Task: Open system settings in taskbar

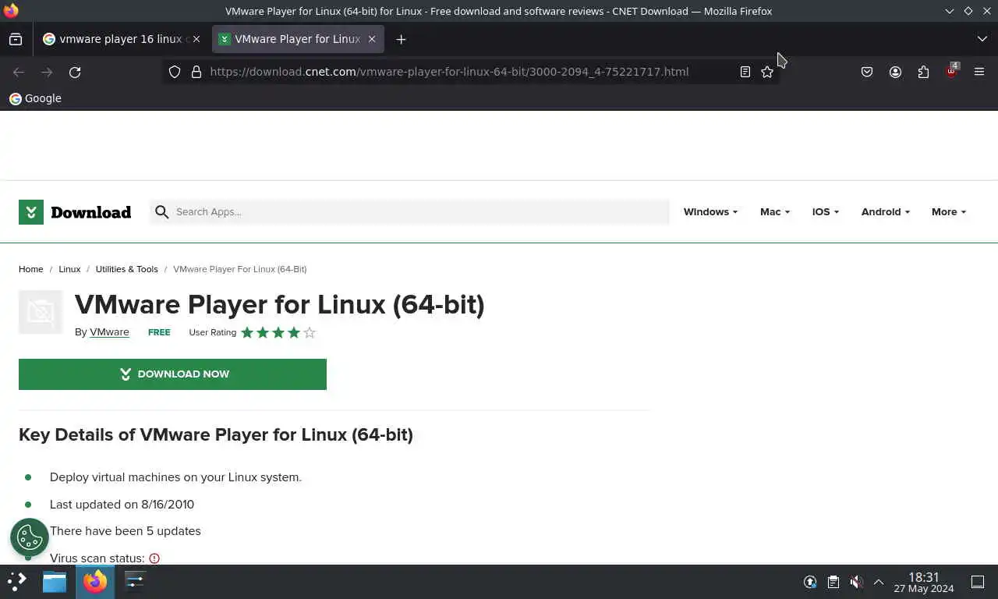Action: [135, 581]
